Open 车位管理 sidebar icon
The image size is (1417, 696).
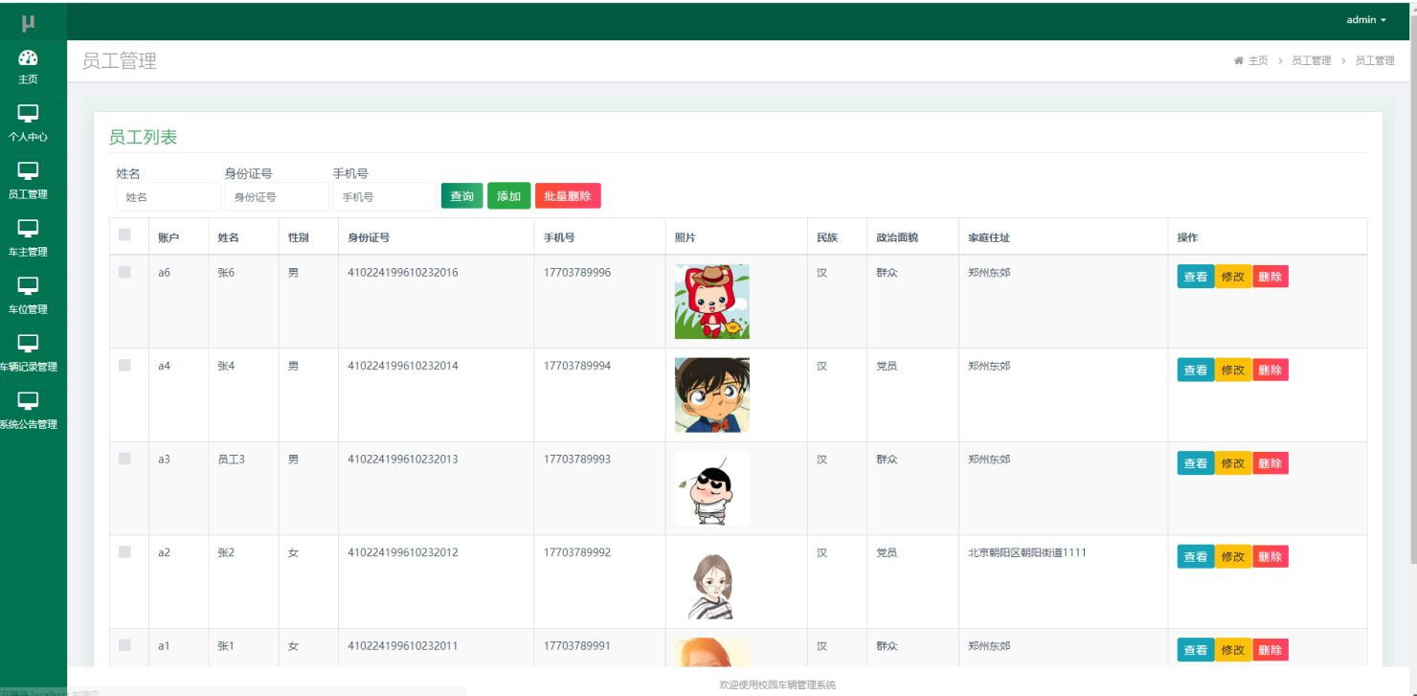click(28, 286)
